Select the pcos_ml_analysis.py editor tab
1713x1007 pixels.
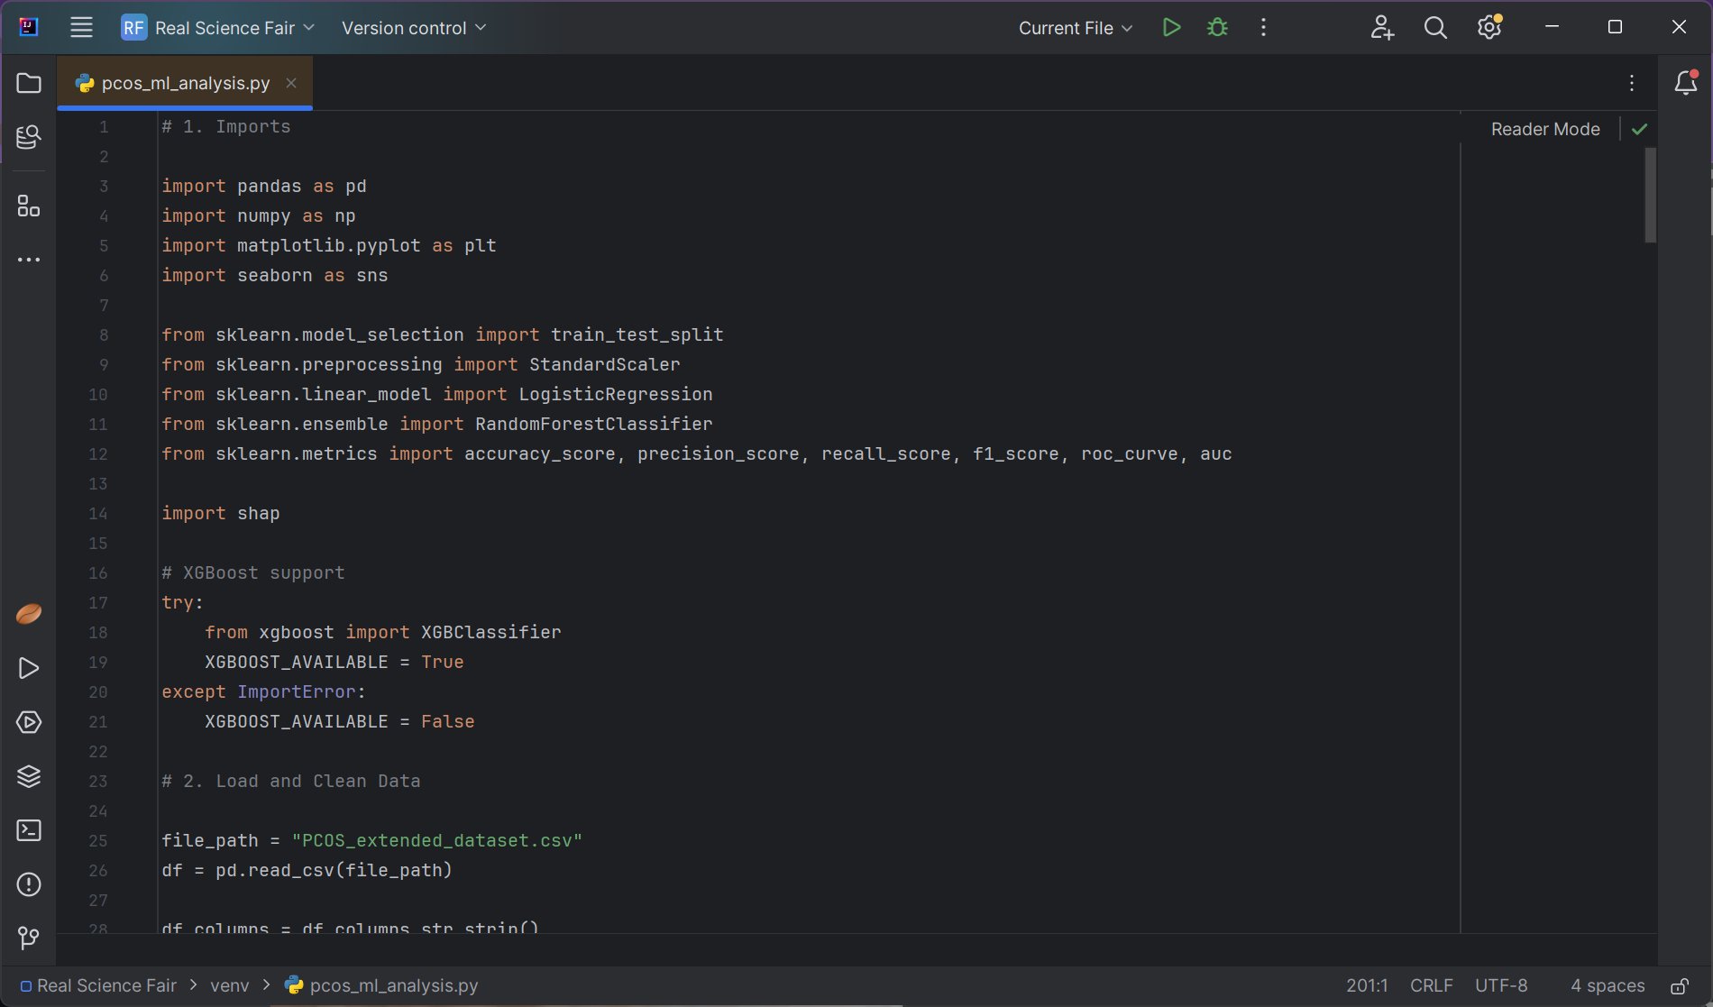coord(185,83)
